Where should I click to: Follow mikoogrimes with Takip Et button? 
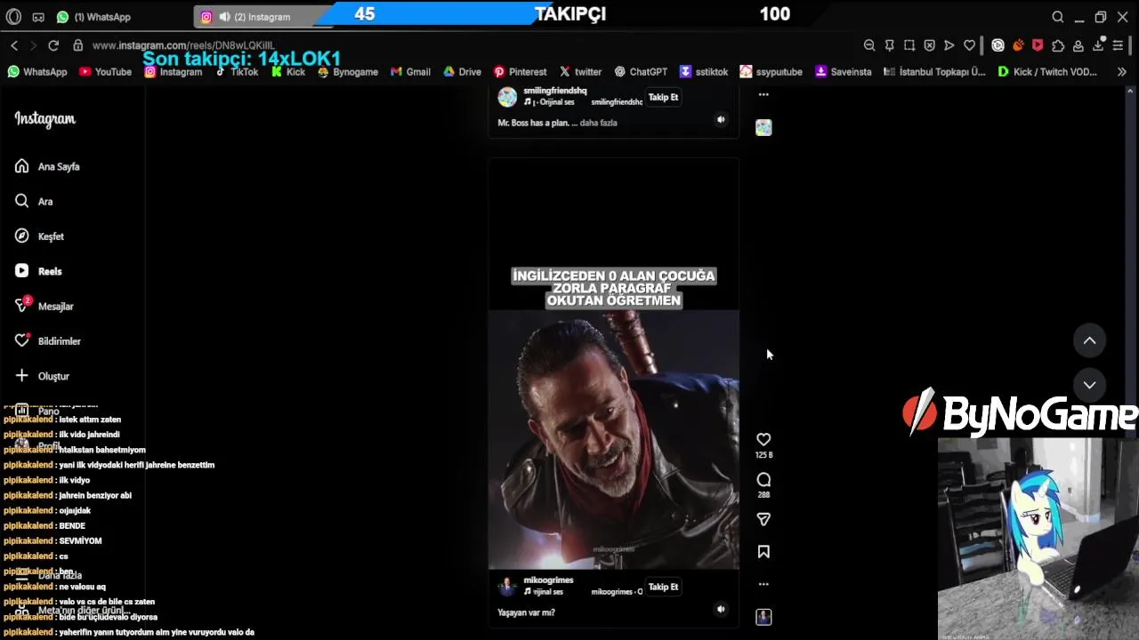point(663,587)
